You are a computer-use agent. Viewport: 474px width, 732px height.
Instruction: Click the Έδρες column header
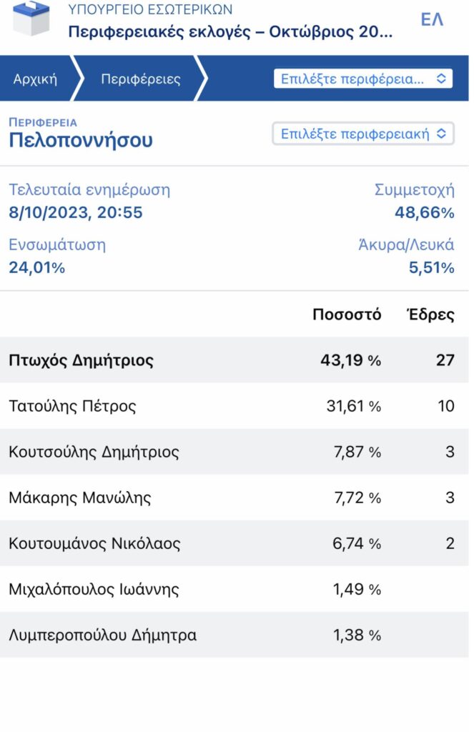(x=431, y=315)
